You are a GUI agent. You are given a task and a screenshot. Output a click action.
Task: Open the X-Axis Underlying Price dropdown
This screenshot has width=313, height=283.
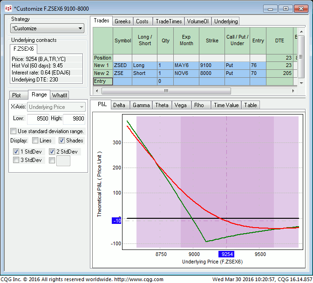point(56,107)
